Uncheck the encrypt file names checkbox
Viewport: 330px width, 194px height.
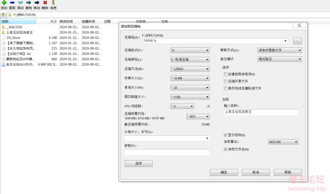[x=225, y=149]
